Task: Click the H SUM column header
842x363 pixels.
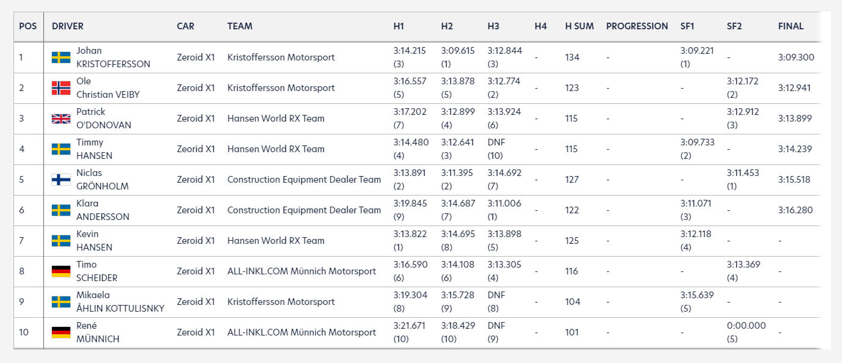Action: [579, 26]
